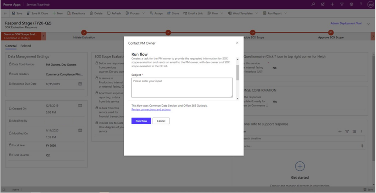Open the help question mark icon
376x193 pixels.
click(361, 4)
